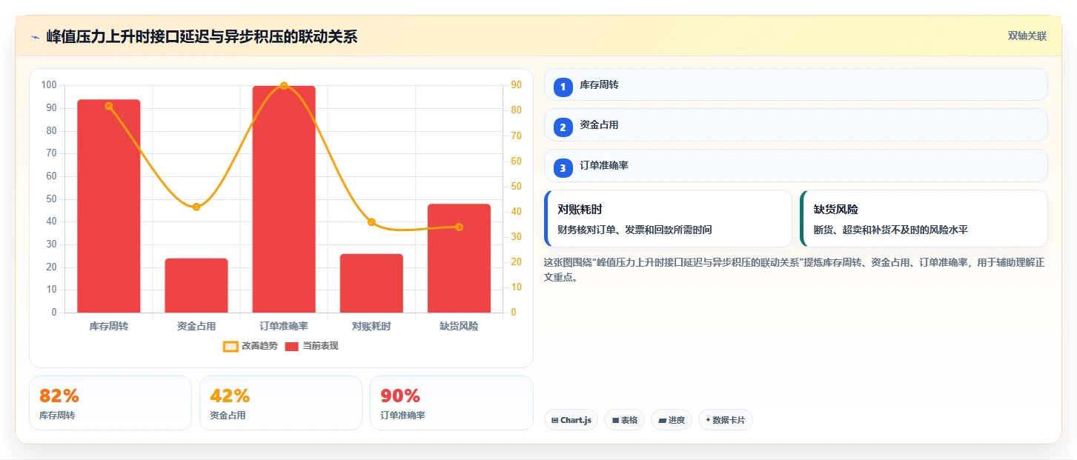Click the description paragraph starting 这张图围绕
This screenshot has height=460, width=1077.
[x=795, y=270]
